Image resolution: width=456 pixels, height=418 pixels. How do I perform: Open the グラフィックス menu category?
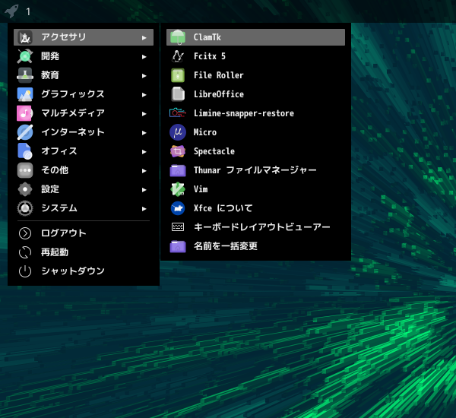tap(84, 94)
